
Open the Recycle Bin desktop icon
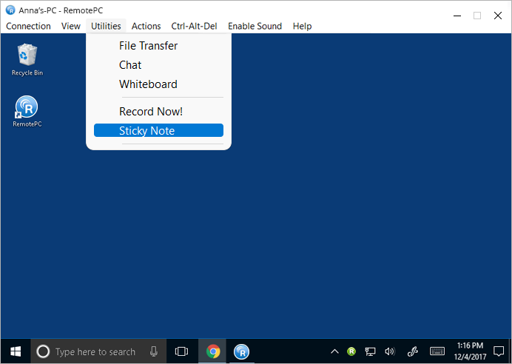pyautogui.click(x=27, y=60)
